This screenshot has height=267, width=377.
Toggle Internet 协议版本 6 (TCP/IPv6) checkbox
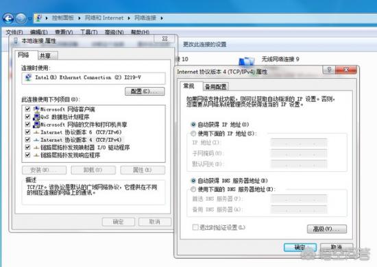coord(27,132)
